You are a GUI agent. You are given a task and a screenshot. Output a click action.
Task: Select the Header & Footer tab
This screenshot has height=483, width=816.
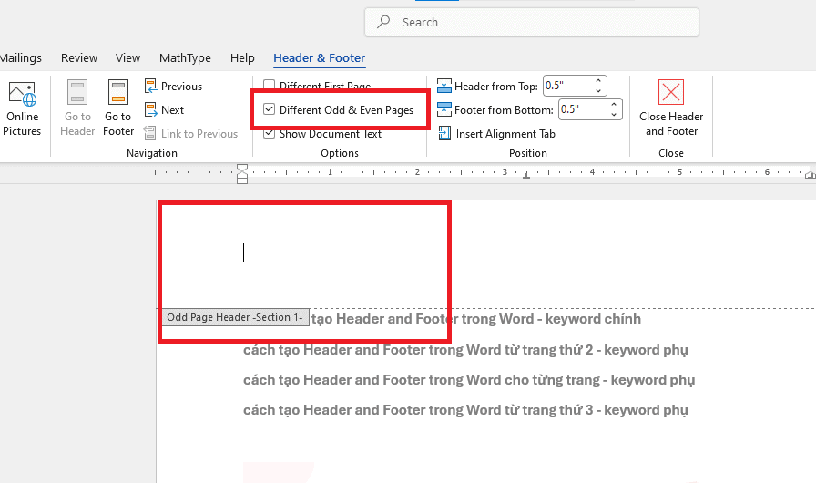tap(320, 57)
